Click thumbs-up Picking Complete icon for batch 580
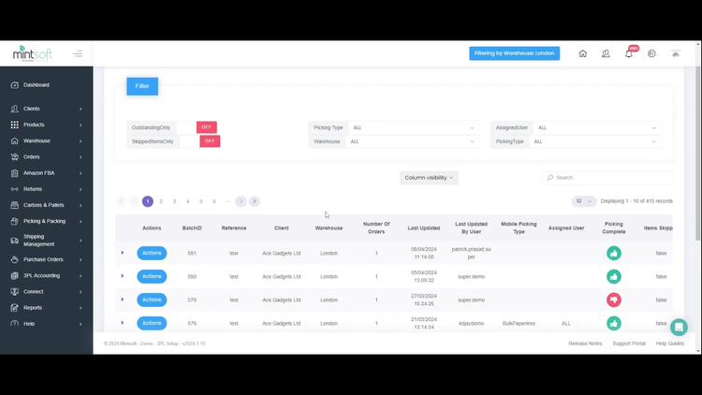Screen dimensions: 702x395 [x=614, y=276]
